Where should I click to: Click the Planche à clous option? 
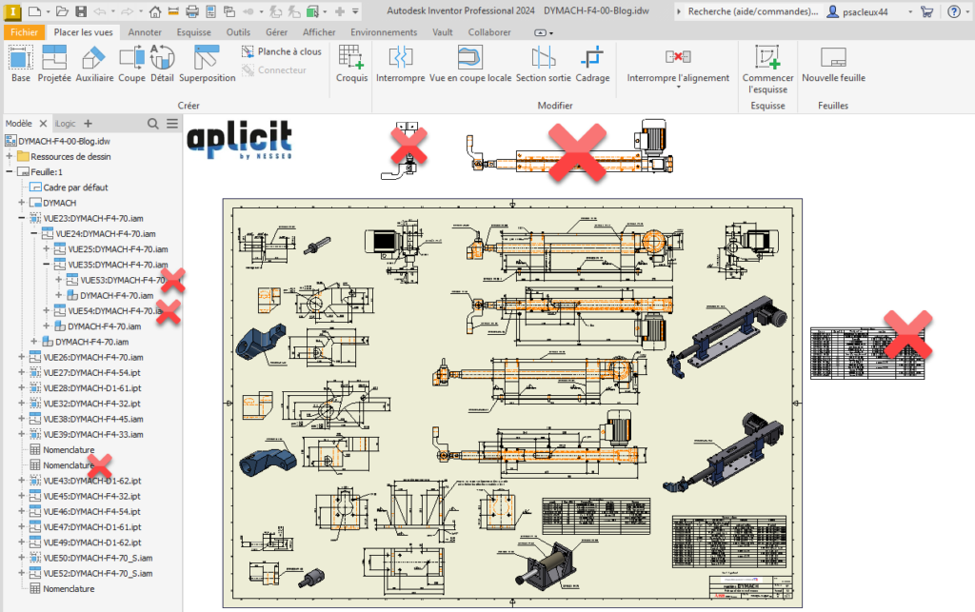click(x=286, y=51)
